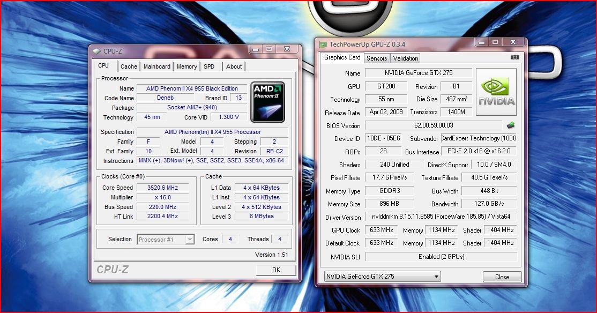The height and width of the screenshot is (313, 597).
Task: Click the Close button in GPU-Z
Action: tap(502, 277)
